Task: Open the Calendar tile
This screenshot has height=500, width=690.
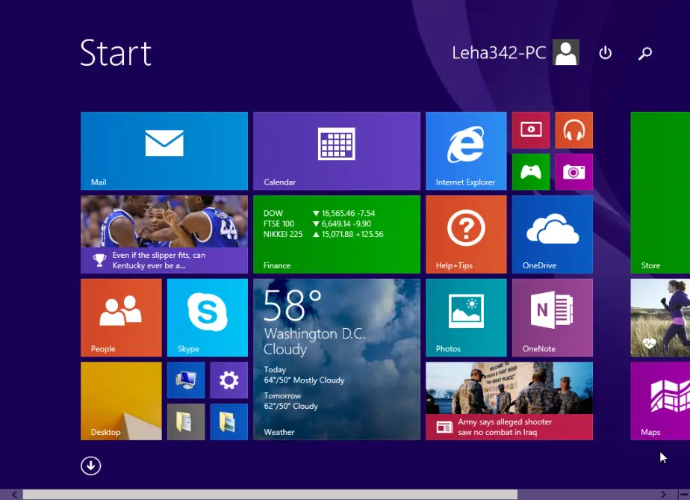Action: pyautogui.click(x=337, y=151)
